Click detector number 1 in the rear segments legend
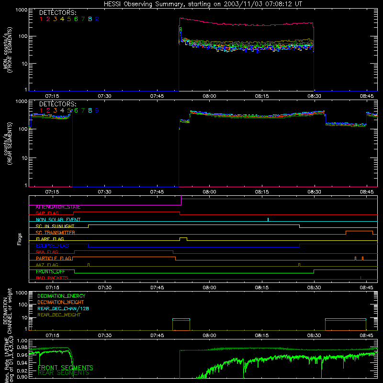Viewport: 383px width, 383px height. click(41, 111)
